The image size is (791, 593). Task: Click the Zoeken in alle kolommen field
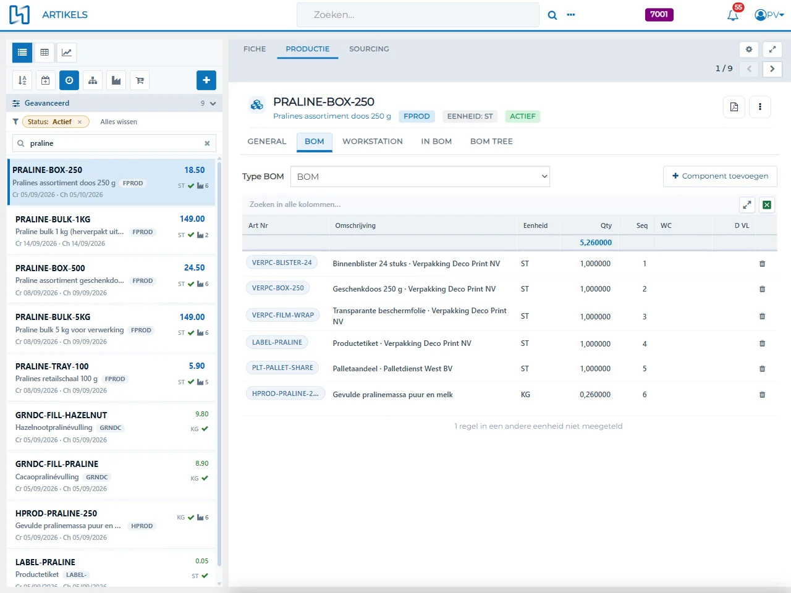(488, 204)
